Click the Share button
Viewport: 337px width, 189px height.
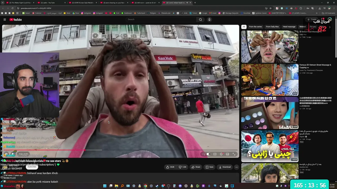[196, 167]
